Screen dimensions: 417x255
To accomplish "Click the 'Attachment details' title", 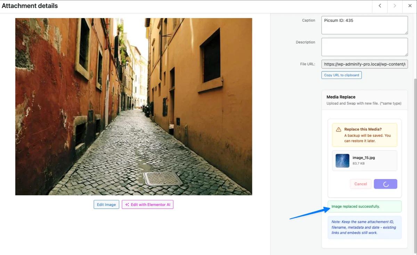I will [x=30, y=6].
